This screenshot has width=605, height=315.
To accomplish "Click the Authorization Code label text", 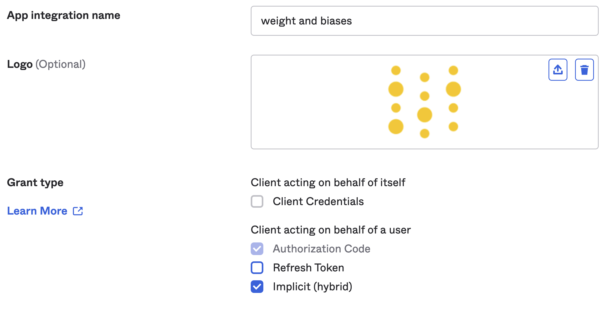I will pyautogui.click(x=321, y=249).
